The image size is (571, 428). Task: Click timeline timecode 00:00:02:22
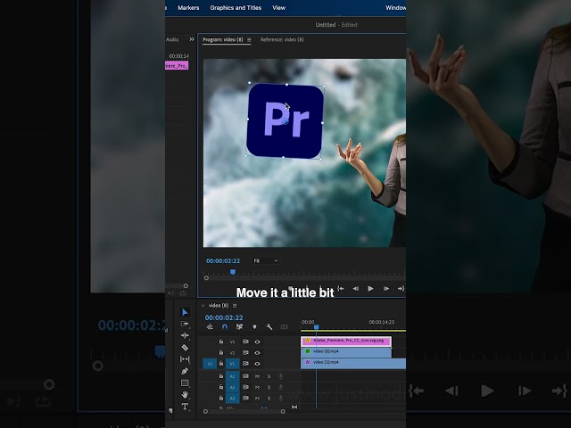(224, 317)
